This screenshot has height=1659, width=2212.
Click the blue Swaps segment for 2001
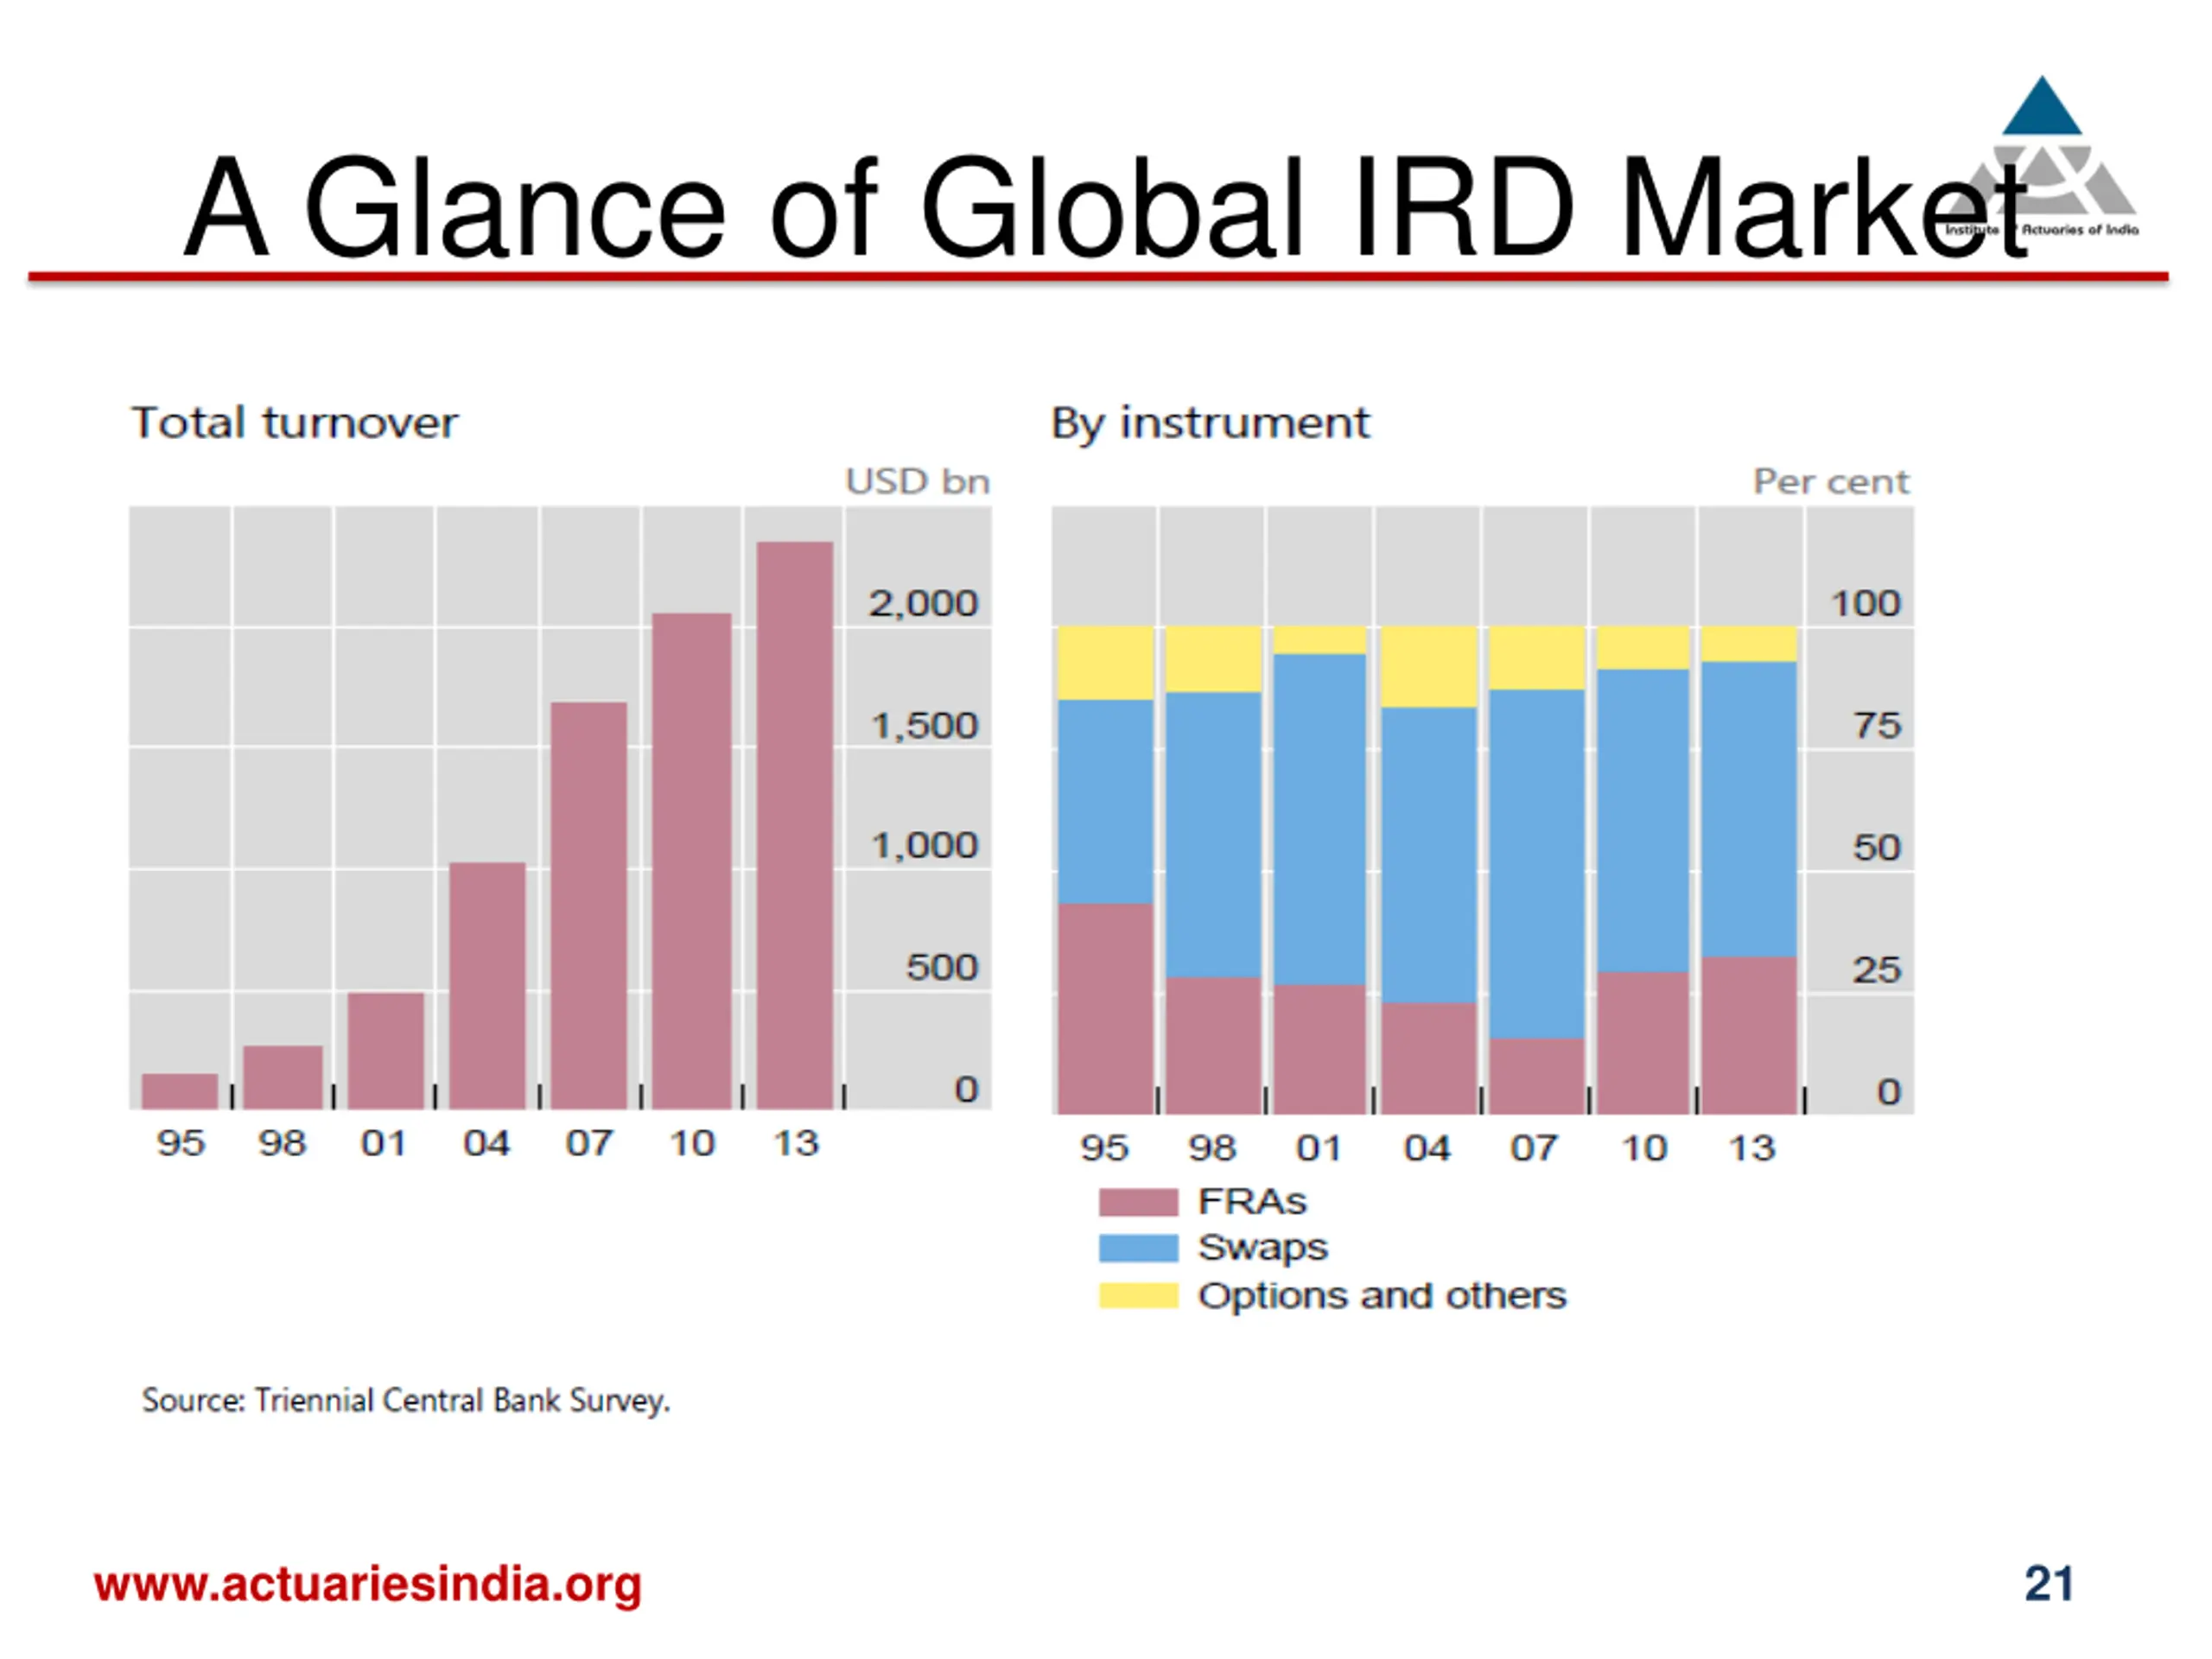(1320, 819)
